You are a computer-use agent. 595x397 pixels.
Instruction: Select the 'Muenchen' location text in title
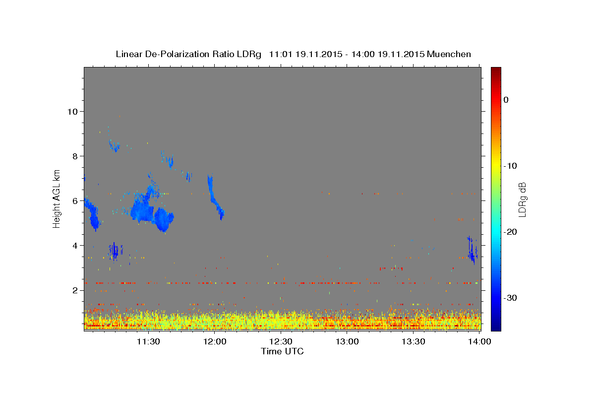click(x=449, y=54)
